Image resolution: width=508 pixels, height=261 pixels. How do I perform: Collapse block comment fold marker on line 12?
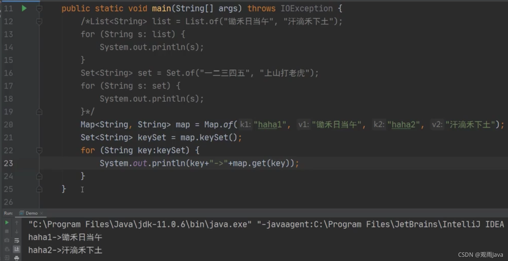point(39,21)
